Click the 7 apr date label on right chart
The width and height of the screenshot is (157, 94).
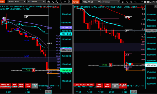point(125,92)
